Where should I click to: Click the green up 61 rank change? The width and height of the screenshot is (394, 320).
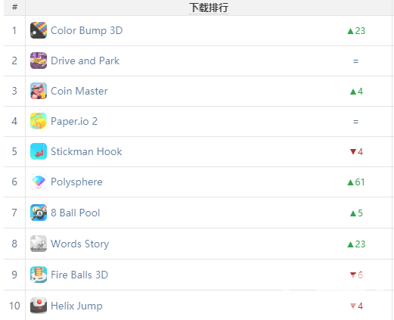point(356,182)
